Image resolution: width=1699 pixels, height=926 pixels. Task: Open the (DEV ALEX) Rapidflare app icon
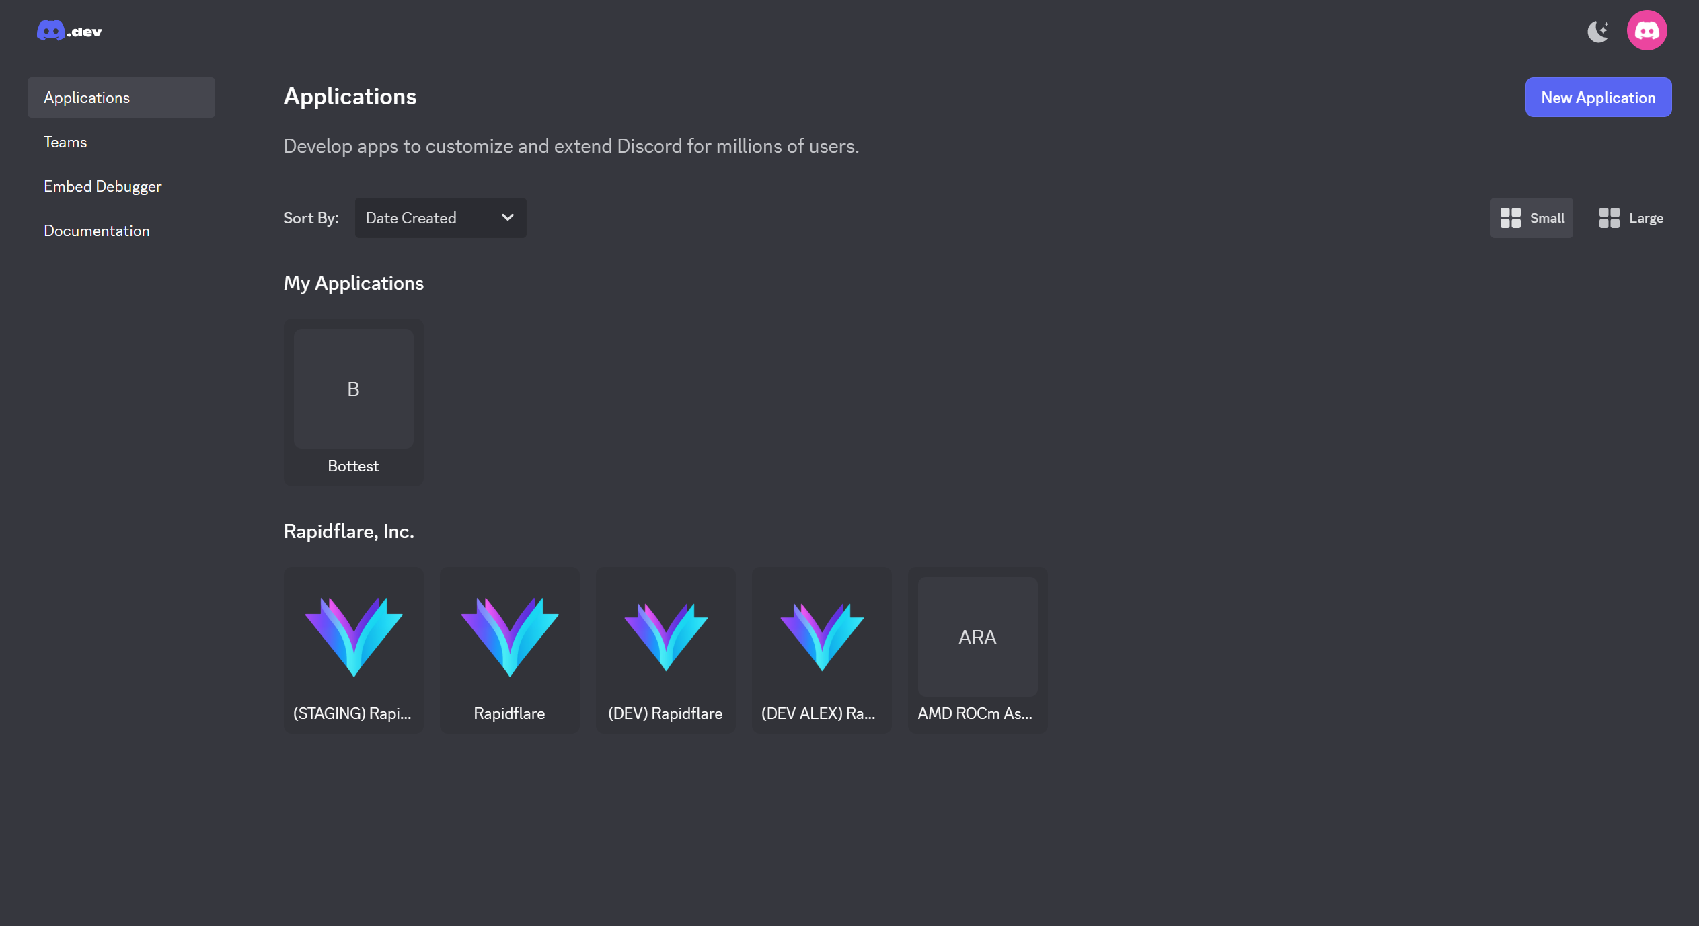(x=821, y=636)
